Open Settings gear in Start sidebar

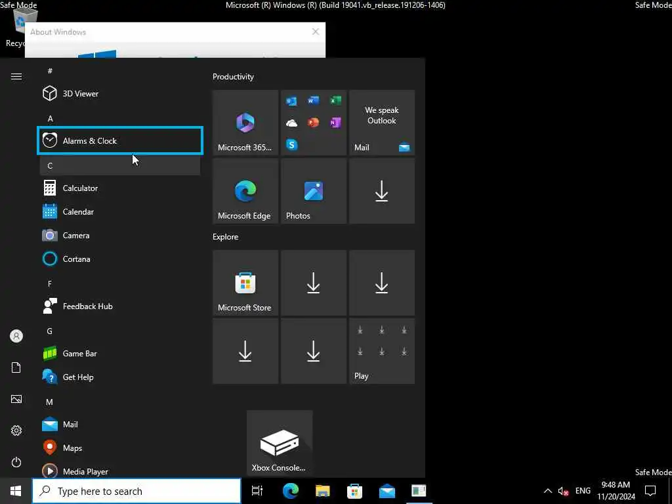point(16,430)
